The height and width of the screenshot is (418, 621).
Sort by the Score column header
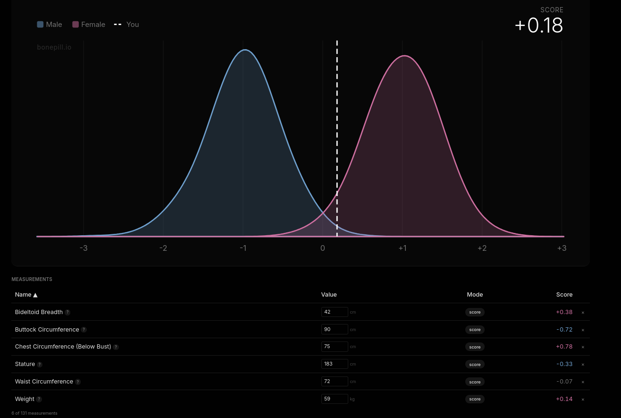pos(564,295)
